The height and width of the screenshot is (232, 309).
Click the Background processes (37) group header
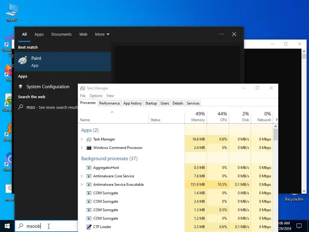pyautogui.click(x=109, y=159)
